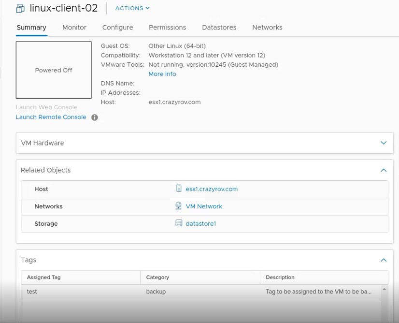Click the info icon next to Launch Remote Console
Viewport: 399px width, 323px height.
pos(94,117)
